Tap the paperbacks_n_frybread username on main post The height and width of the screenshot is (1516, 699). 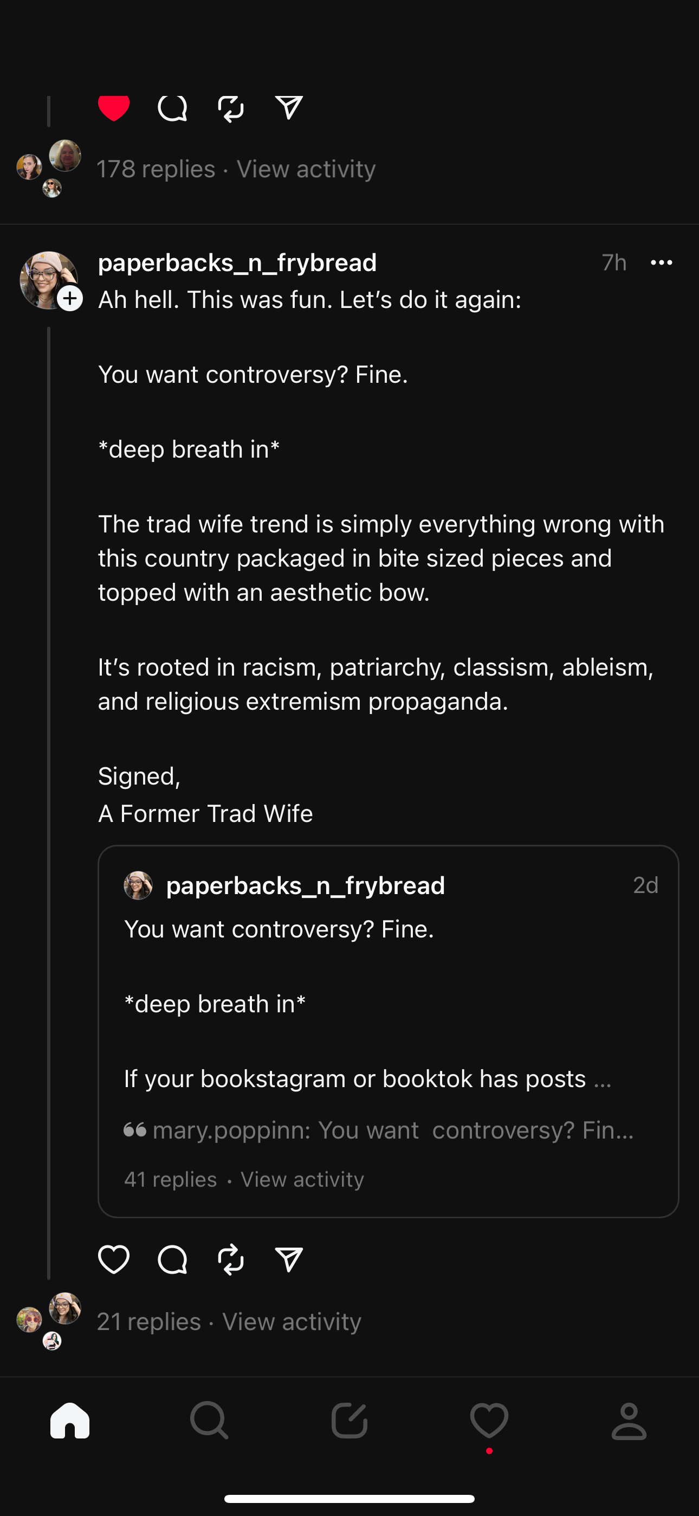pos(237,262)
